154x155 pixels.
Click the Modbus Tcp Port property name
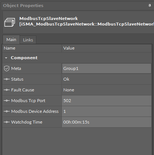tap(28, 101)
